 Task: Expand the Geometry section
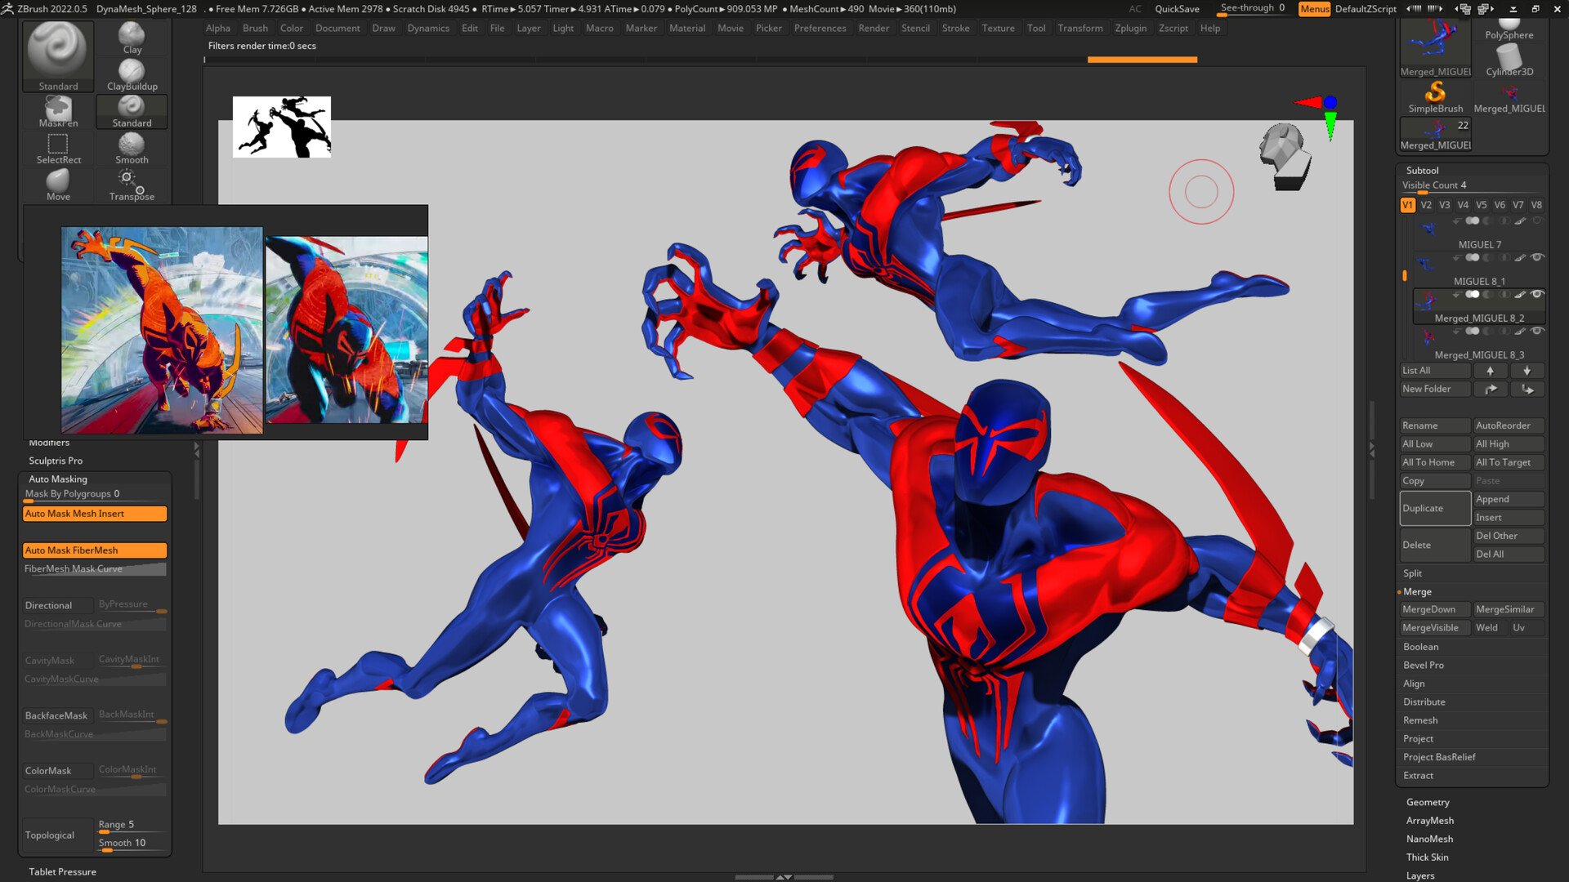(x=1428, y=802)
